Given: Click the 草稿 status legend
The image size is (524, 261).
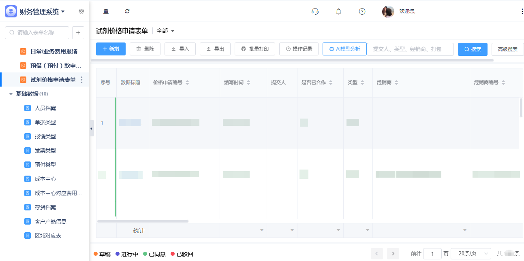Looking at the screenshot, I should 102,254.
